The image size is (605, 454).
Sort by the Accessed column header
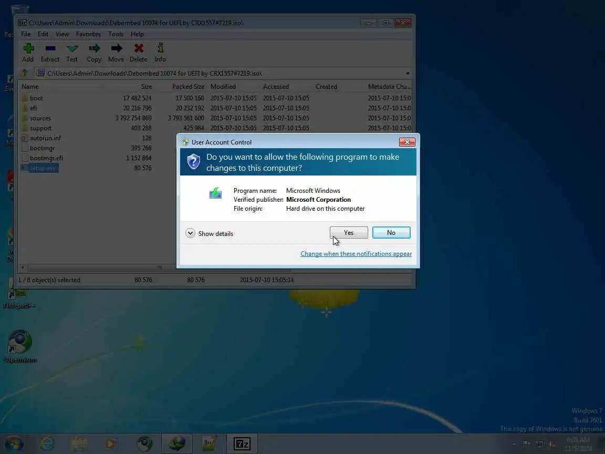(x=286, y=87)
